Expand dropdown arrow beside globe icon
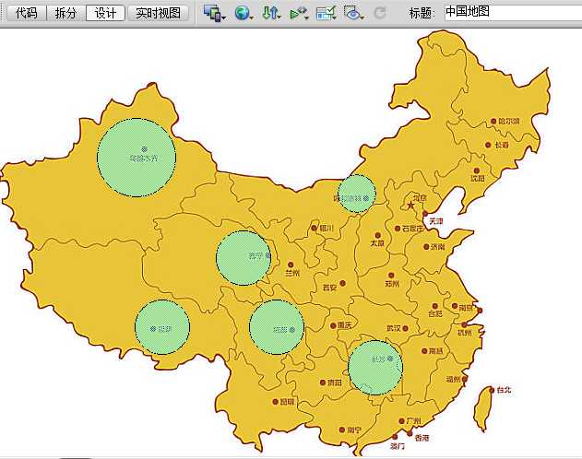 [252, 18]
